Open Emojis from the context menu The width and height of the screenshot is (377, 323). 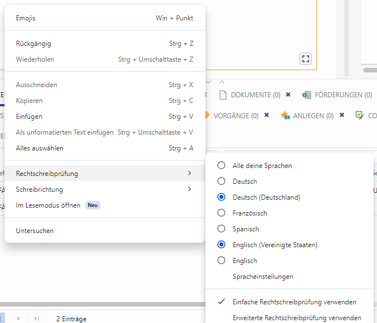(26, 18)
